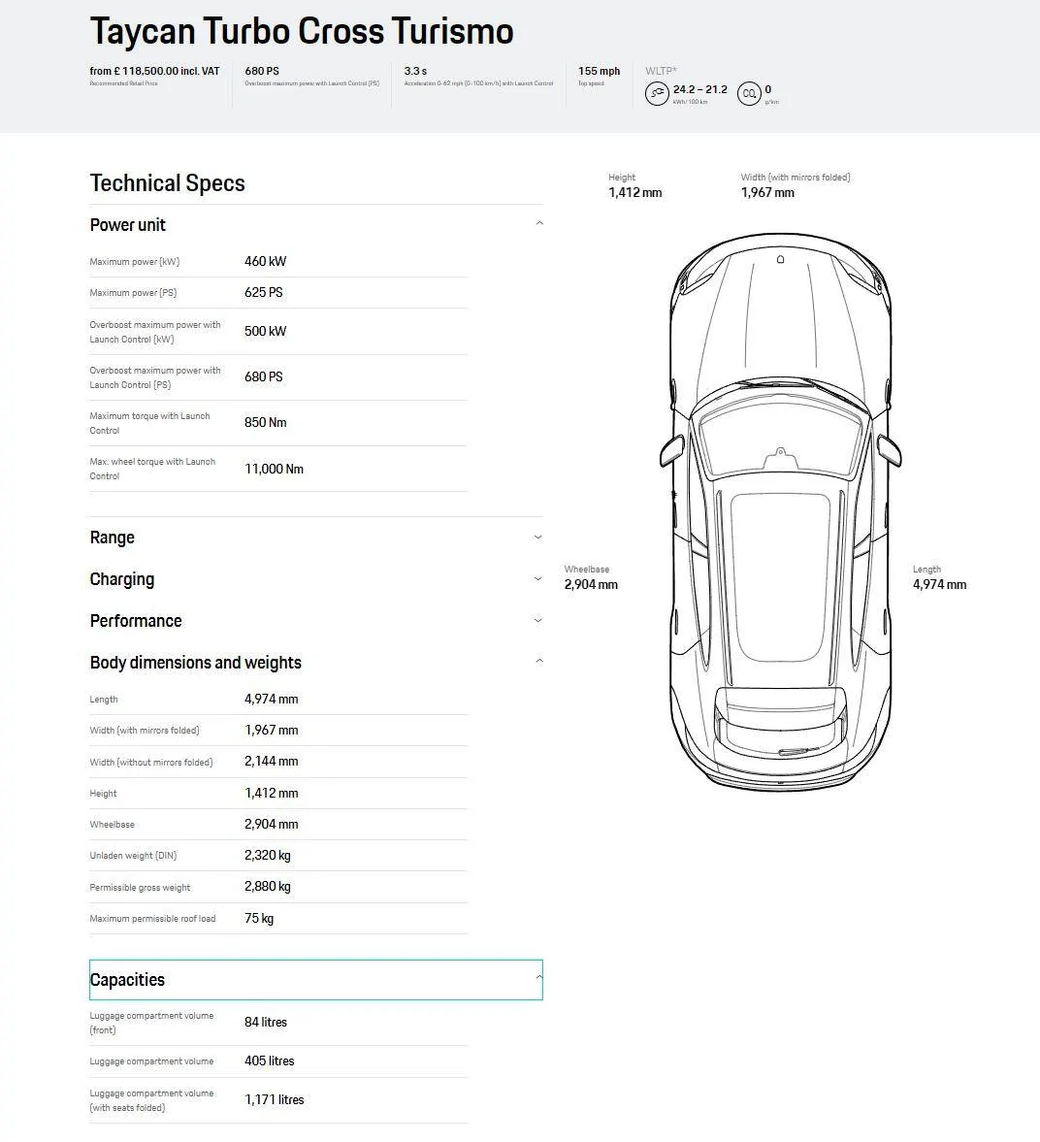This screenshot has width=1040, height=1142.
Task: Expand the Range section chevron
Action: [538, 538]
